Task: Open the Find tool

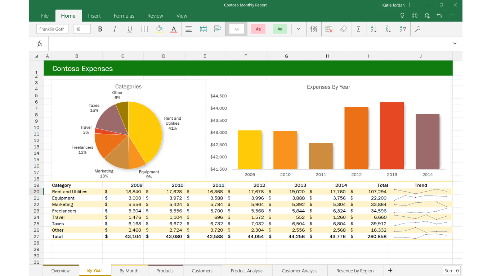Action: click(417, 29)
